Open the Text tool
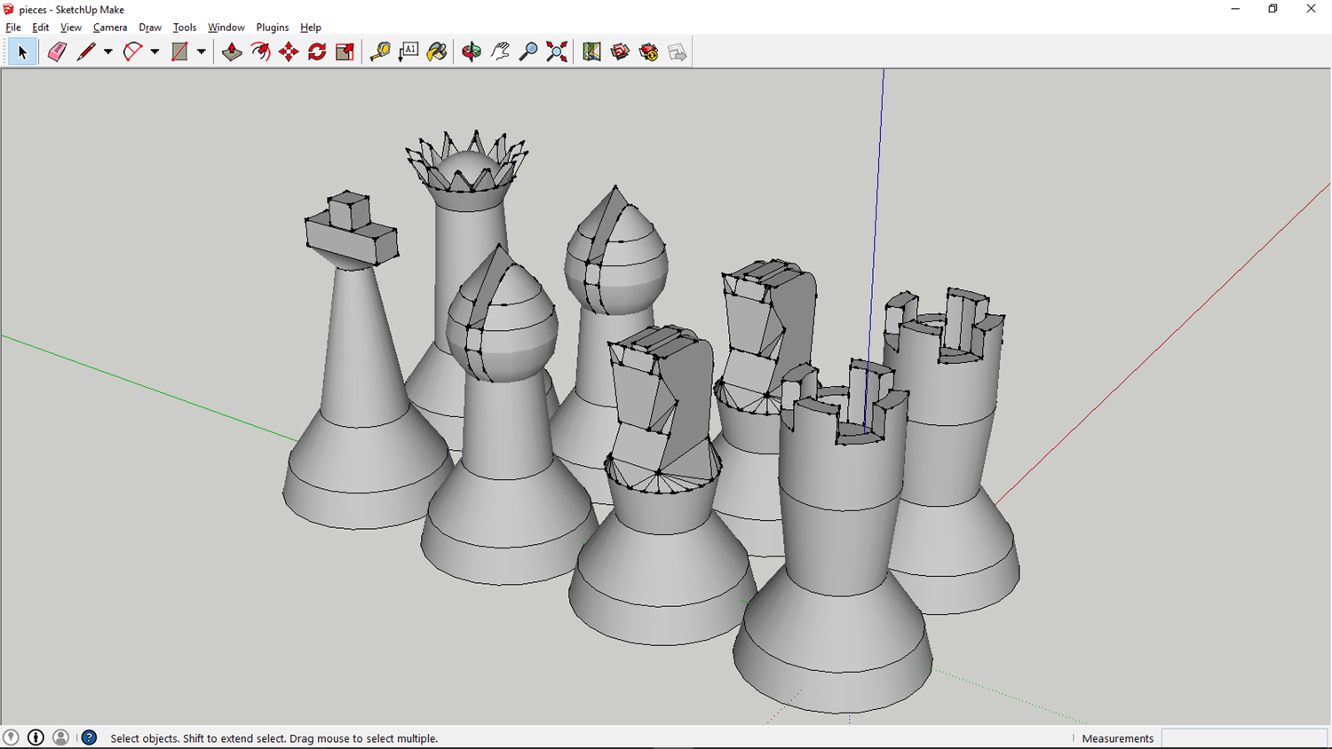The width and height of the screenshot is (1332, 749). point(408,51)
